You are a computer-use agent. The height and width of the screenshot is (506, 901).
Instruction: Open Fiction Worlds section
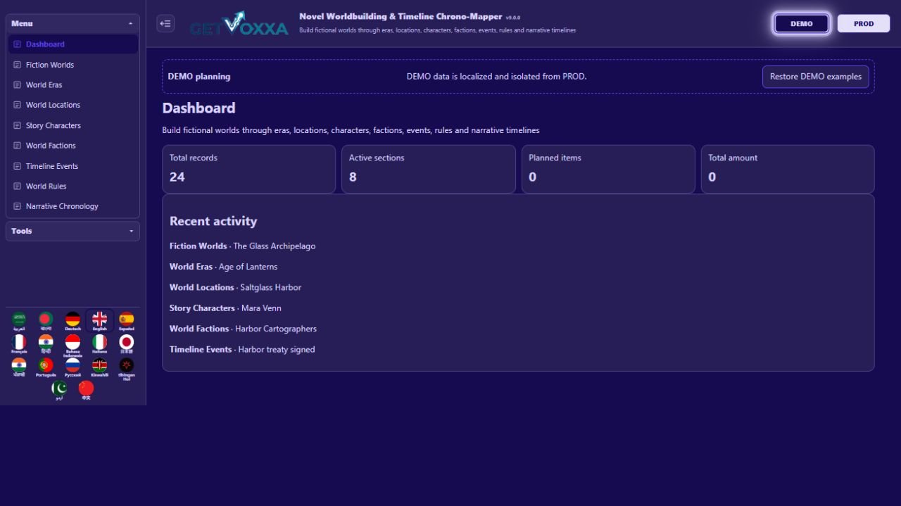(x=73, y=65)
